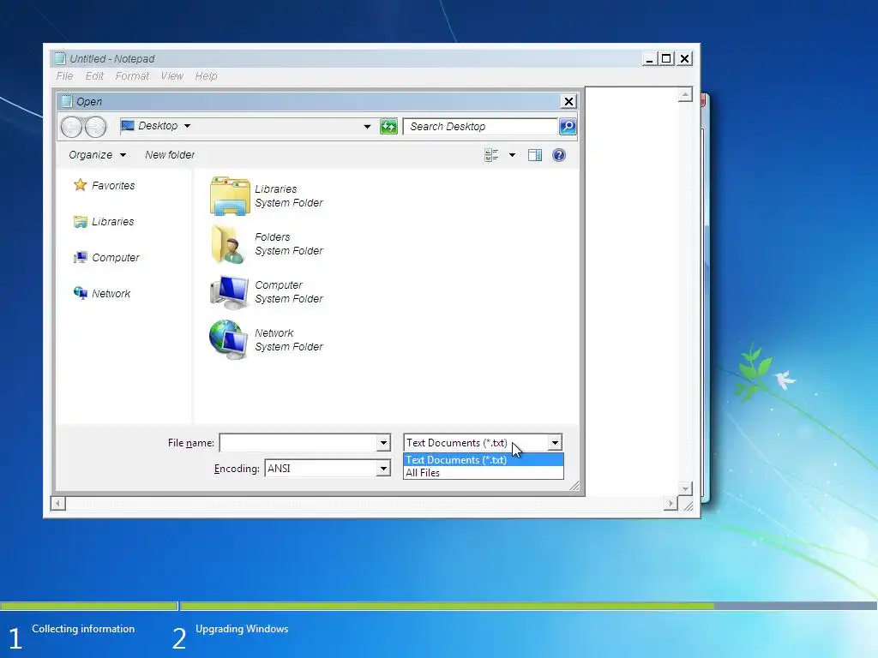The image size is (878, 658).
Task: Click in the File name input field
Action: (x=298, y=443)
